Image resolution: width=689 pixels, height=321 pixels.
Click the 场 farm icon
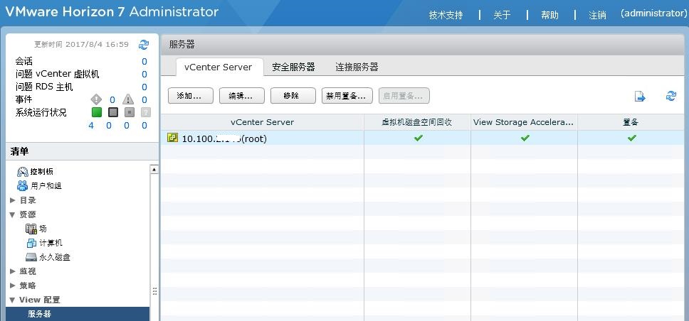[31, 229]
